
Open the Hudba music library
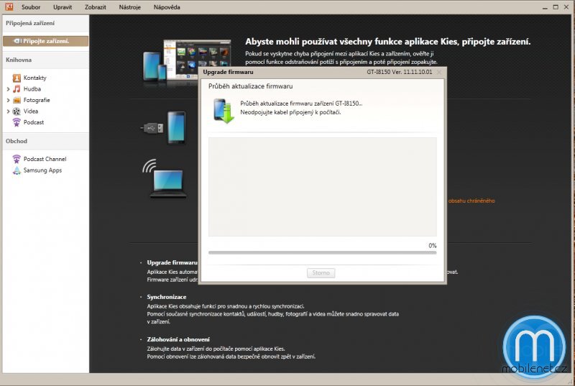[x=32, y=89]
